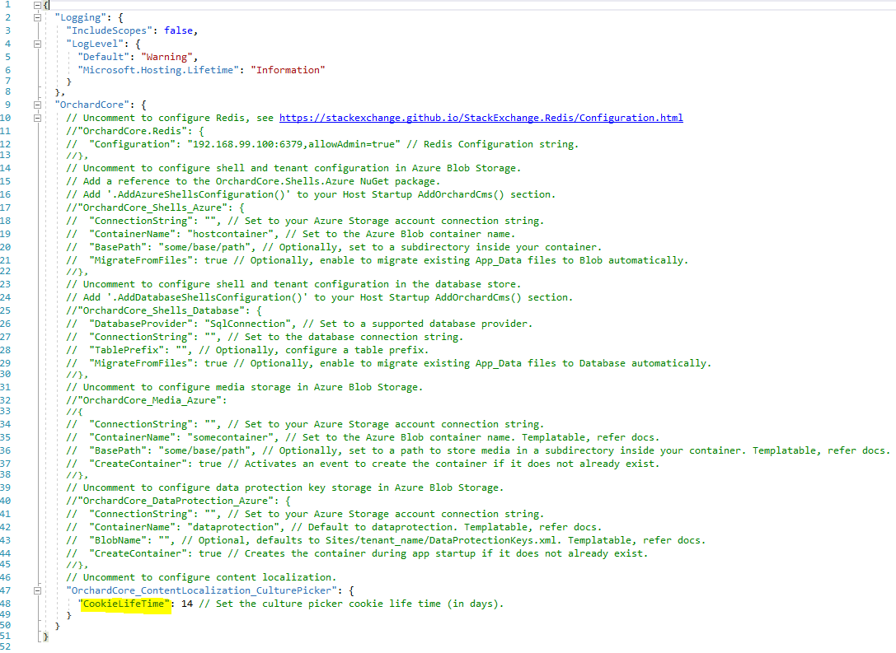Click the "some/base/path" value on line 36
This screenshot has height=653, width=896.
pyautogui.click(x=204, y=451)
